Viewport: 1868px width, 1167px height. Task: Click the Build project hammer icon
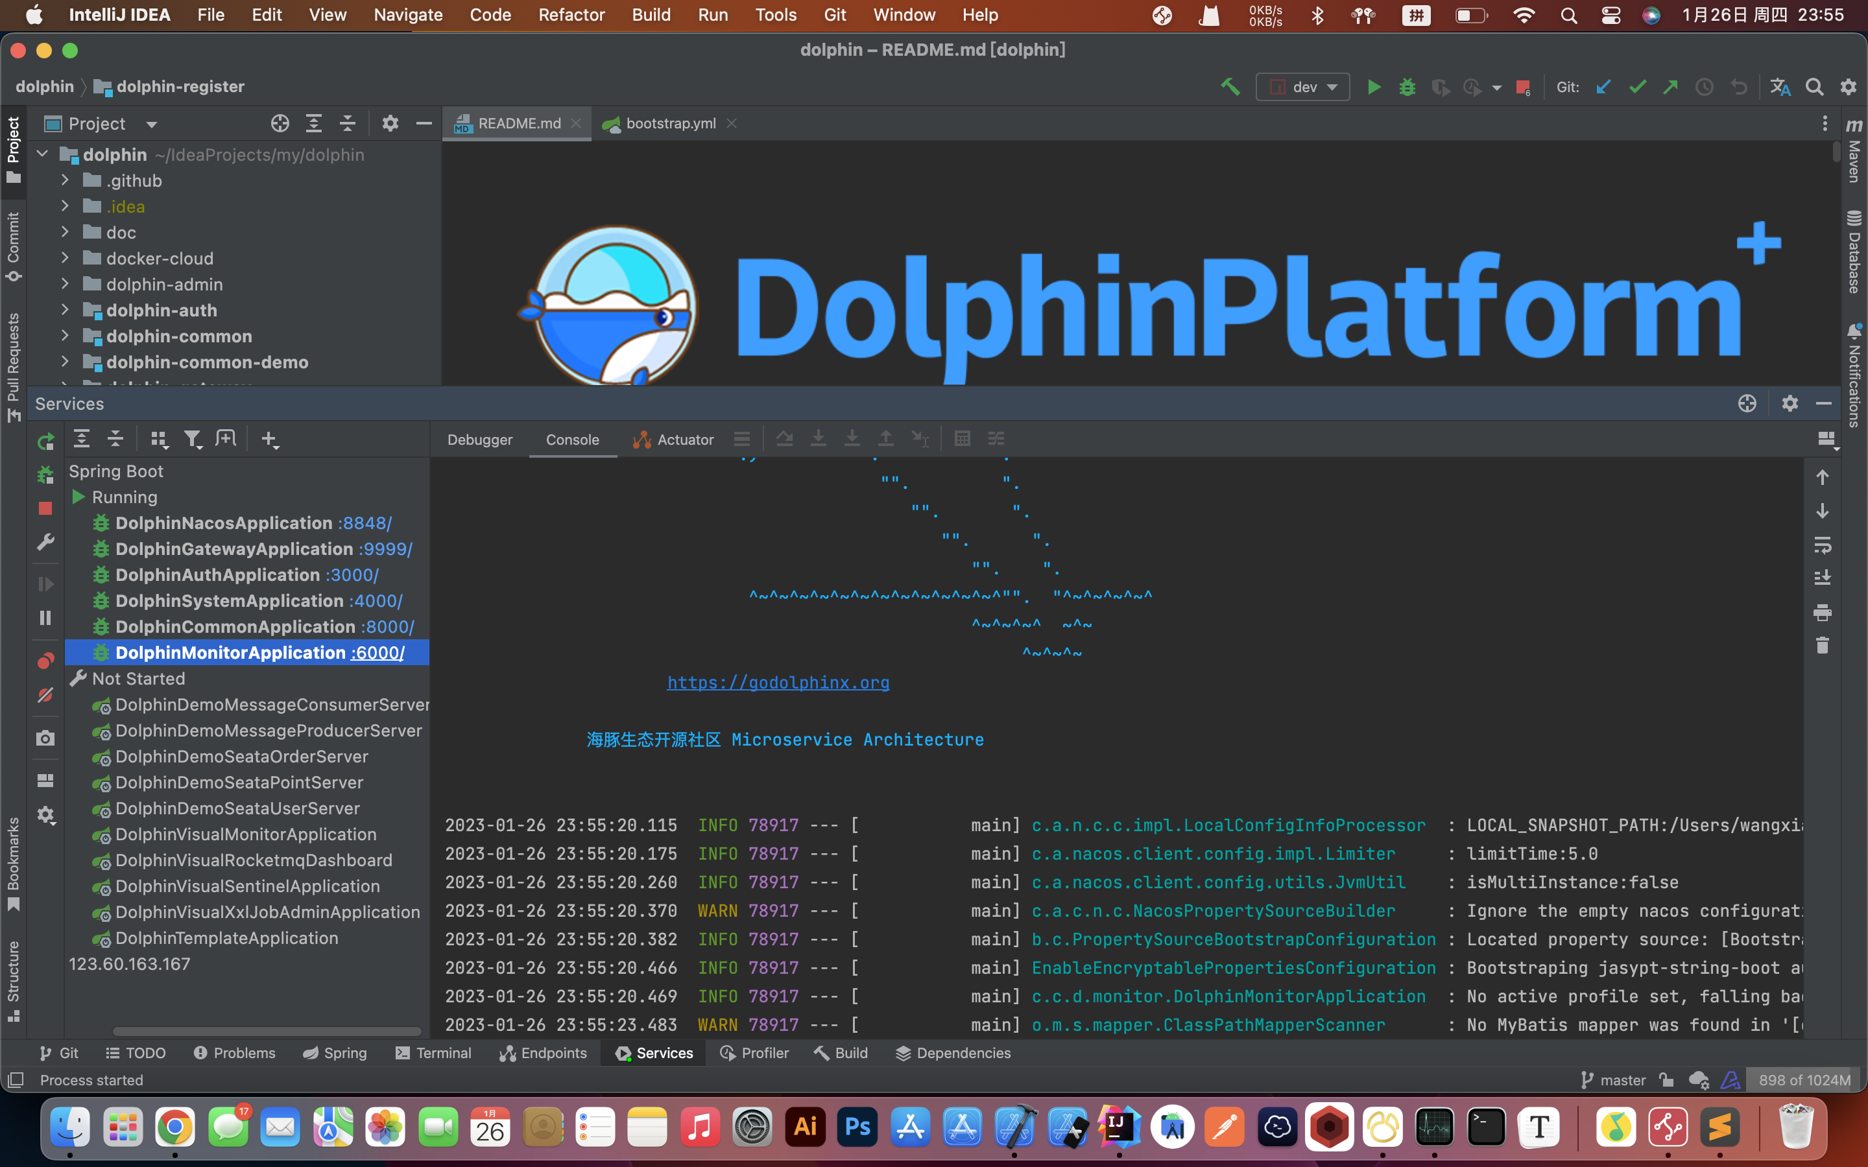coord(1230,88)
